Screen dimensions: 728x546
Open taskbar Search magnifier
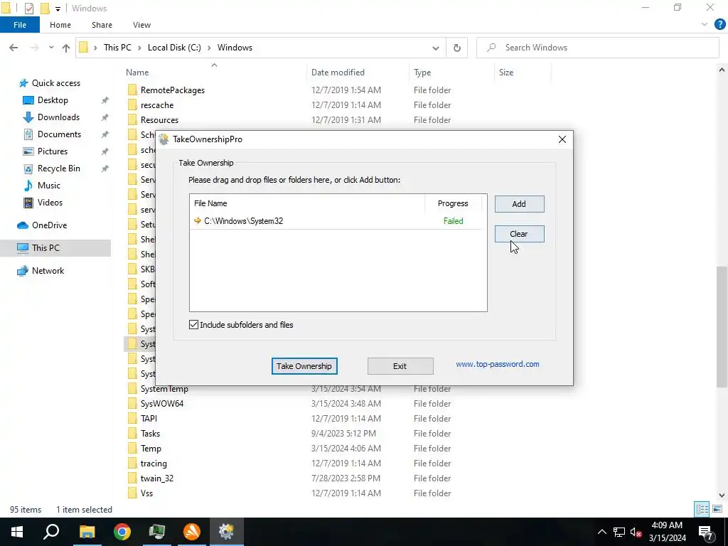(x=51, y=532)
